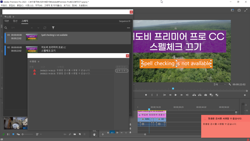Switch to the 그래픽 tab

(x=25, y=21)
